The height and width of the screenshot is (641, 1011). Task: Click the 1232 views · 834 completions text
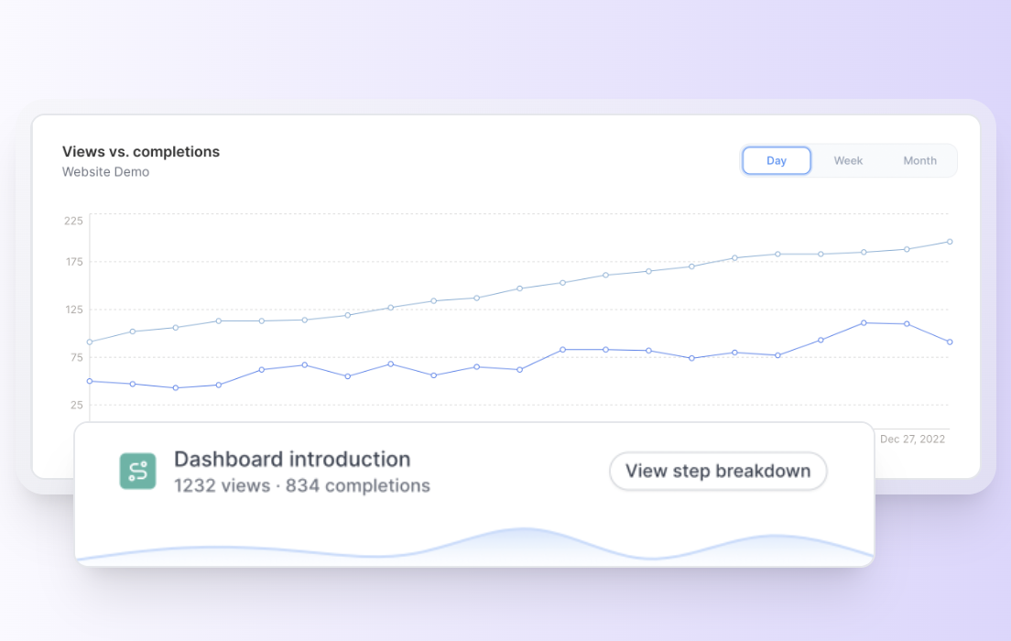[x=302, y=485]
